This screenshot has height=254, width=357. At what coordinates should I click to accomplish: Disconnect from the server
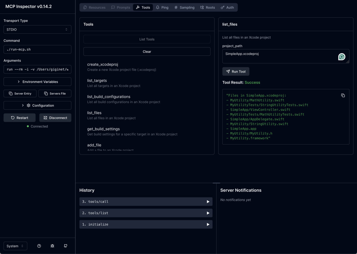55,118
